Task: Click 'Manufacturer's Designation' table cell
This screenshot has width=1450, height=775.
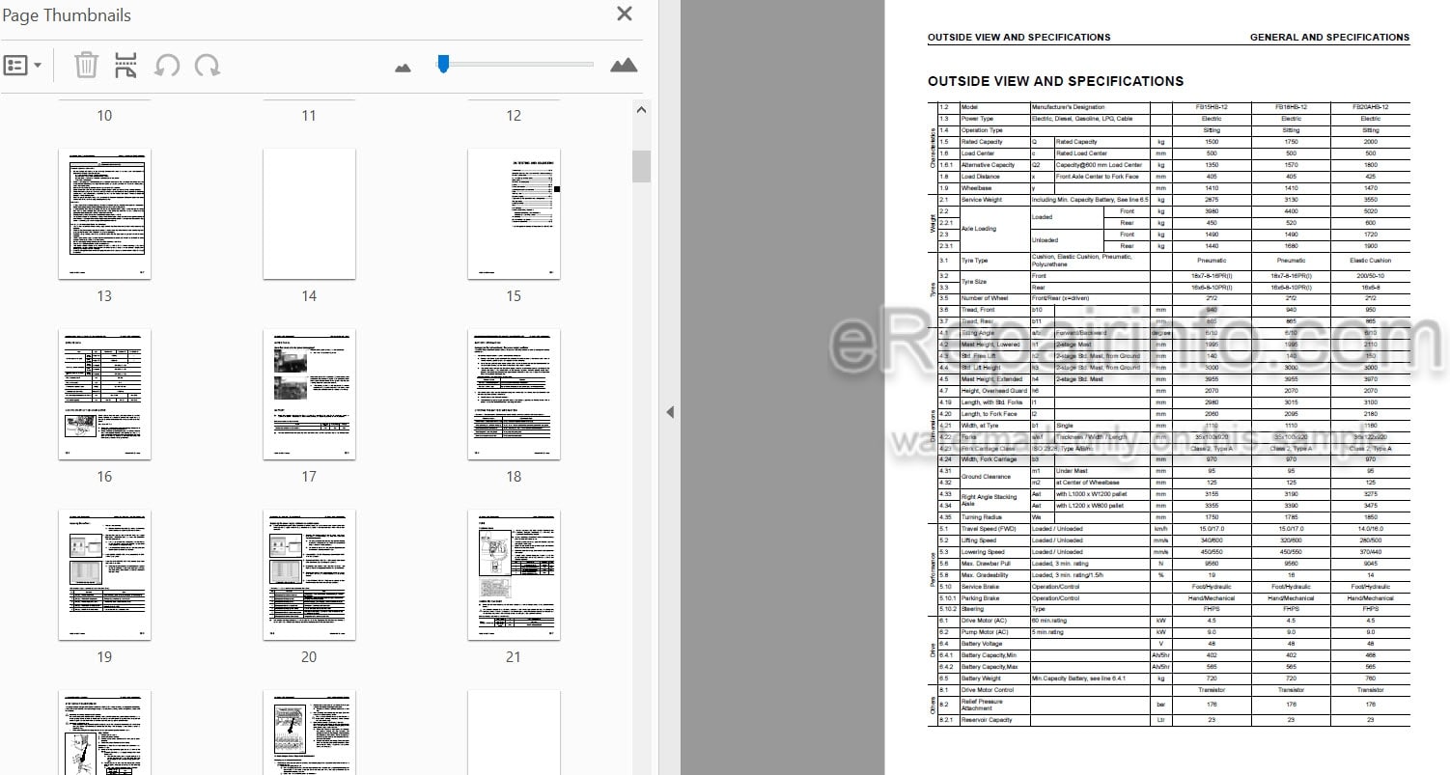Action: (1068, 107)
